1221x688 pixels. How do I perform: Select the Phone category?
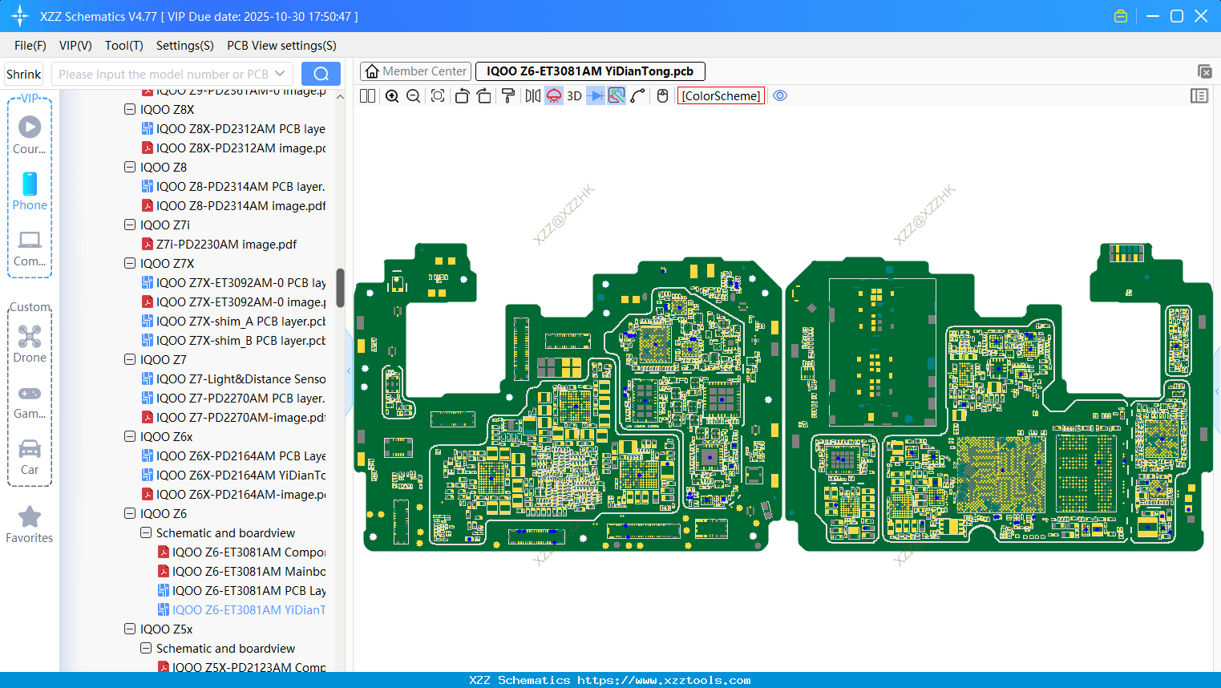(30, 191)
